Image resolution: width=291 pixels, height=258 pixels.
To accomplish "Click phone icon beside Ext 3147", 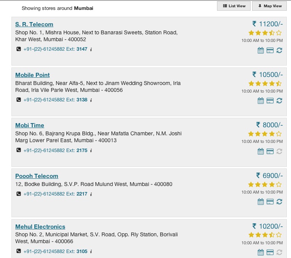I will click(19, 49).
